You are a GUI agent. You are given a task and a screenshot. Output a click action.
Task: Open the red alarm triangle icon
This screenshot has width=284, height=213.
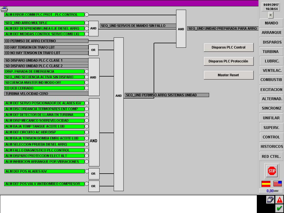coord(280,200)
